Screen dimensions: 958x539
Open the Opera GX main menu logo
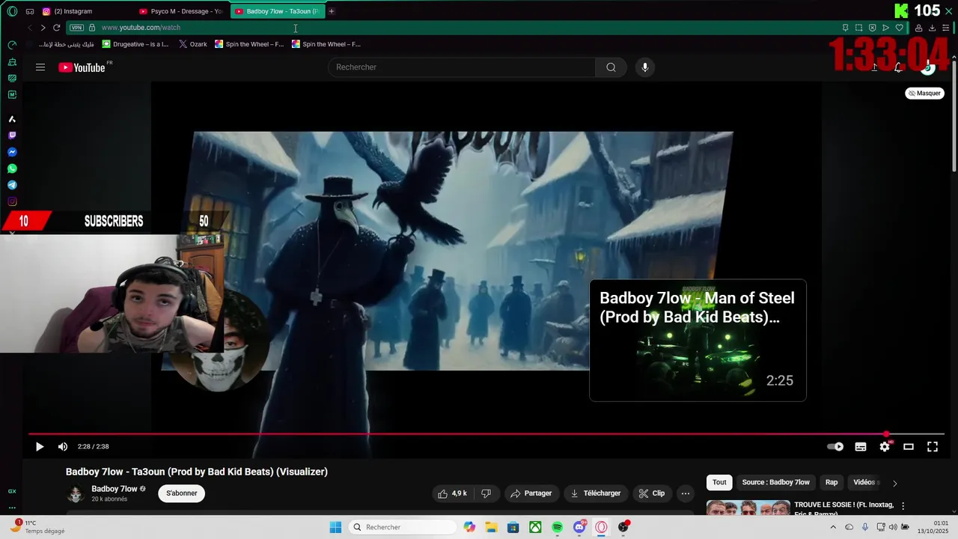click(12, 11)
